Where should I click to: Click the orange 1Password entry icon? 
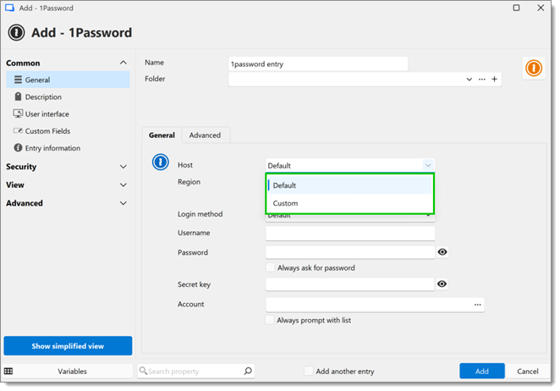(533, 69)
